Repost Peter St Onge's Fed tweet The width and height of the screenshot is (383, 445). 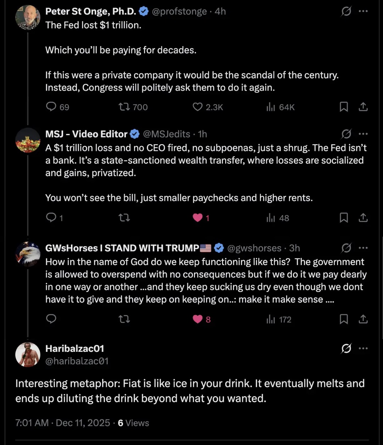[x=124, y=107]
